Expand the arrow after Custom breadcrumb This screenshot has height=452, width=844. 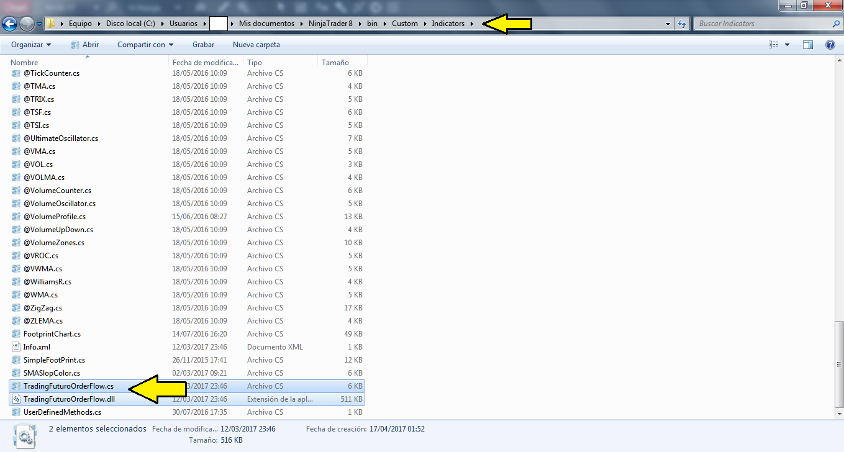tap(425, 24)
